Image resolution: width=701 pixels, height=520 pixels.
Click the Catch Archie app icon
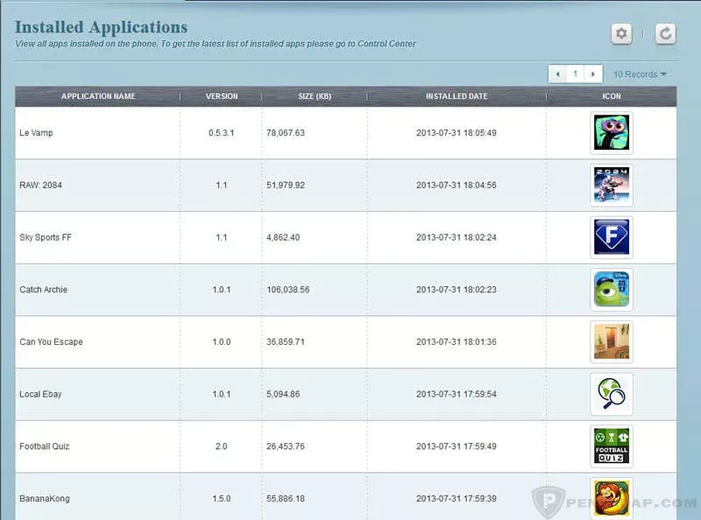[611, 290]
